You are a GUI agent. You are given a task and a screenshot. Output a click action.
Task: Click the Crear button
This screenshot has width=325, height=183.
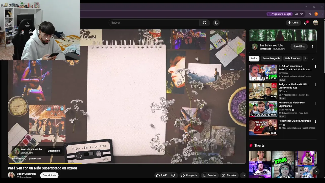coord(293,23)
